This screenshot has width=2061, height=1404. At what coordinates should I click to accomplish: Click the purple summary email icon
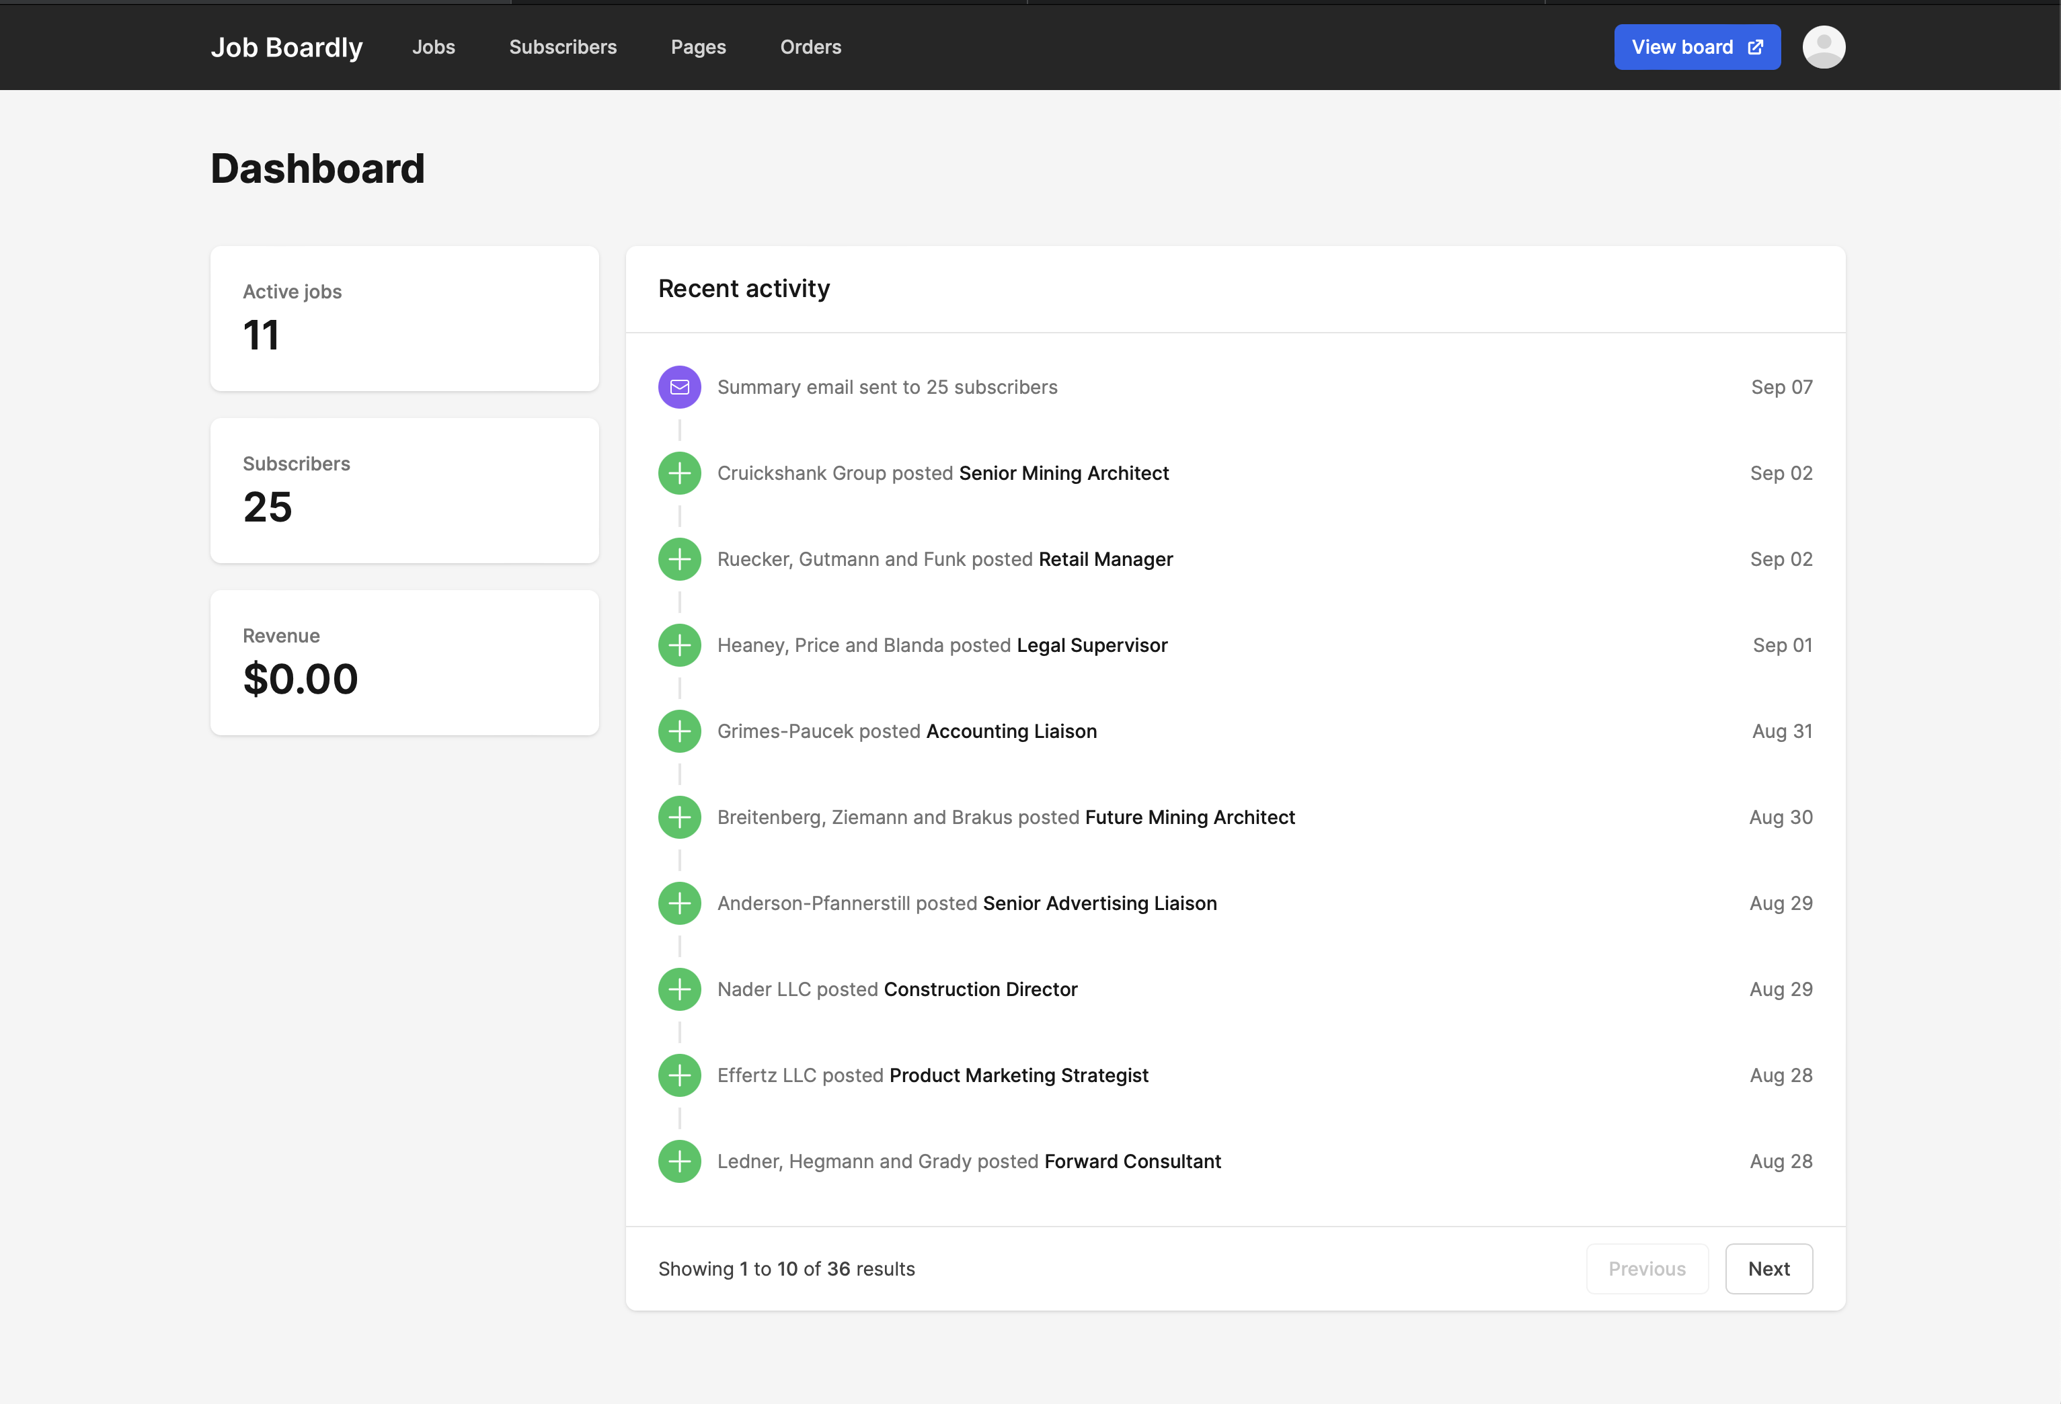coord(679,387)
